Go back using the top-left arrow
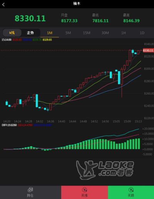The width and height of the screenshot is (154, 199). coord(3,5)
